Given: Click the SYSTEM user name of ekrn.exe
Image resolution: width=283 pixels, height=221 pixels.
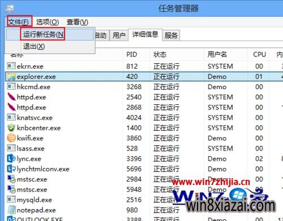Looking at the screenshot, I should pyautogui.click(x=220, y=67).
